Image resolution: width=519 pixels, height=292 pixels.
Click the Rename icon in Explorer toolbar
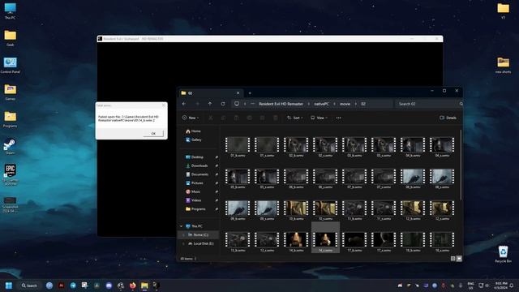249,118
